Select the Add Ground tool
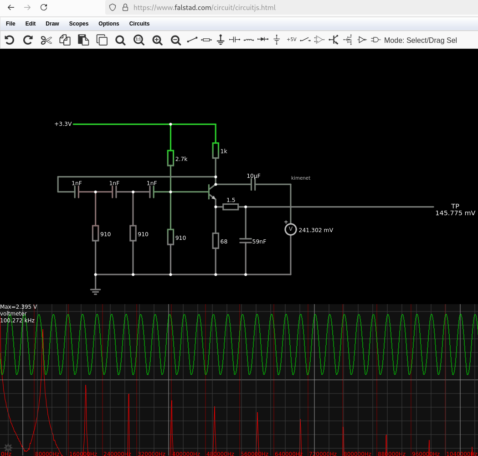The width and height of the screenshot is (478, 456). [221, 40]
